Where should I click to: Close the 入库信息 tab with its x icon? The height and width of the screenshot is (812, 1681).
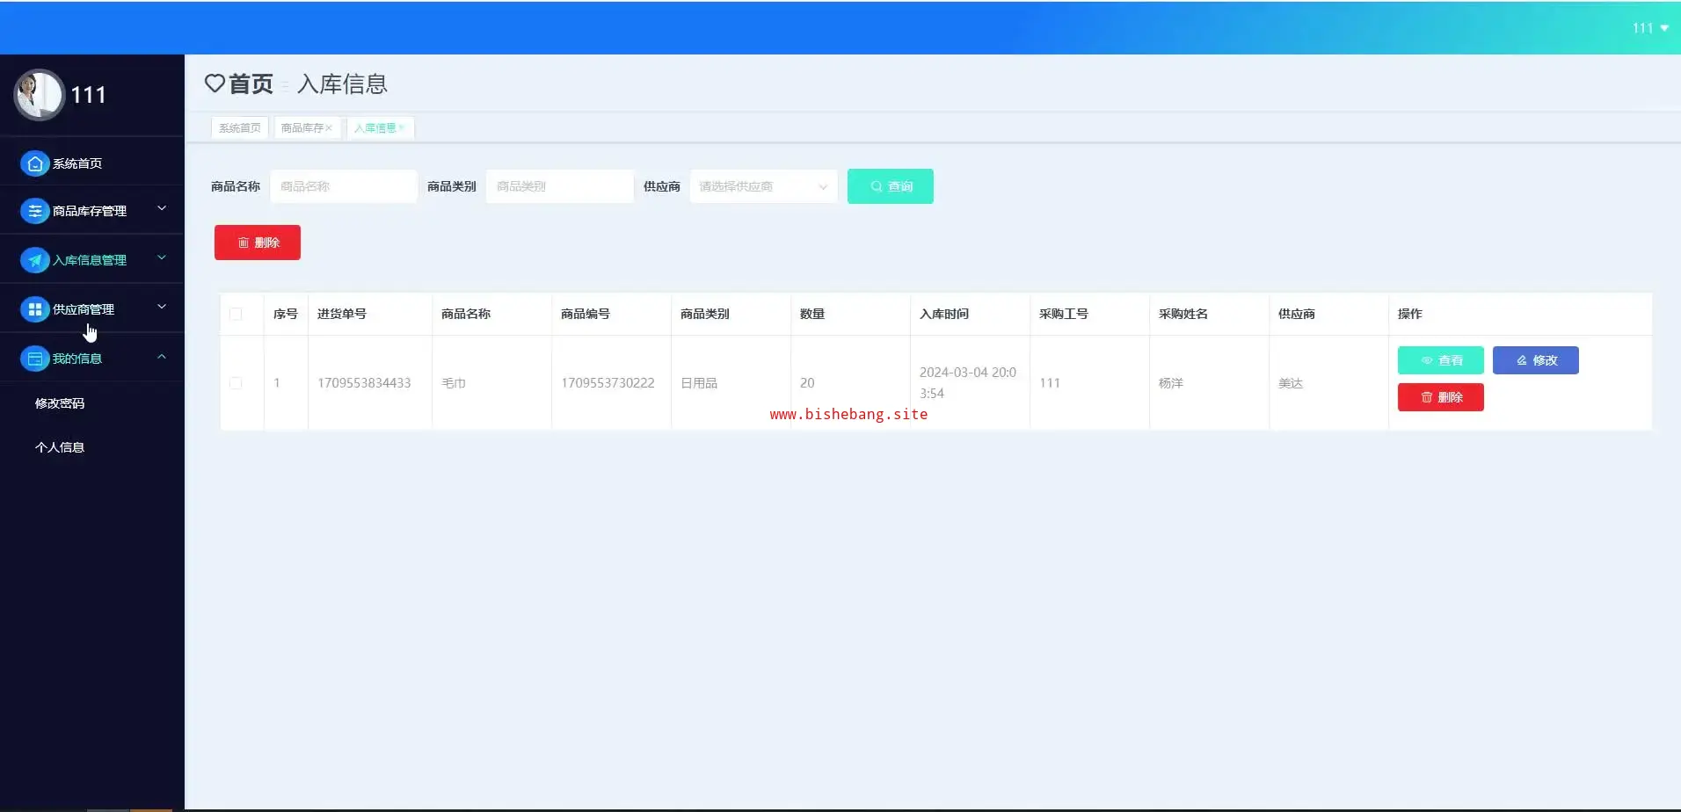point(401,128)
